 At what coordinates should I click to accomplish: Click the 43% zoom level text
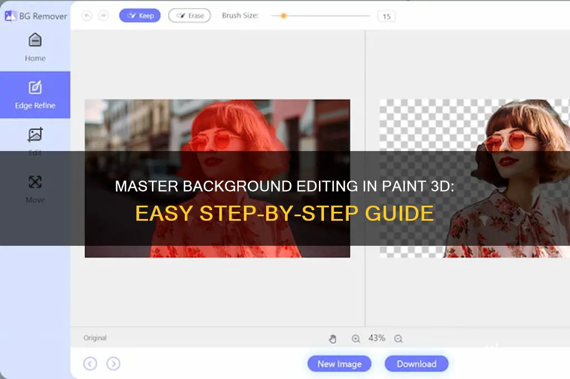click(x=377, y=338)
